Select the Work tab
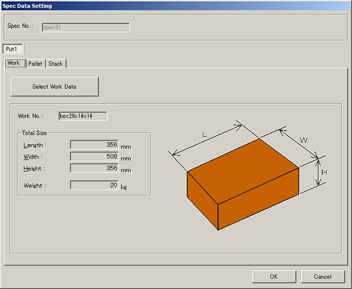The image size is (352, 289). [14, 63]
